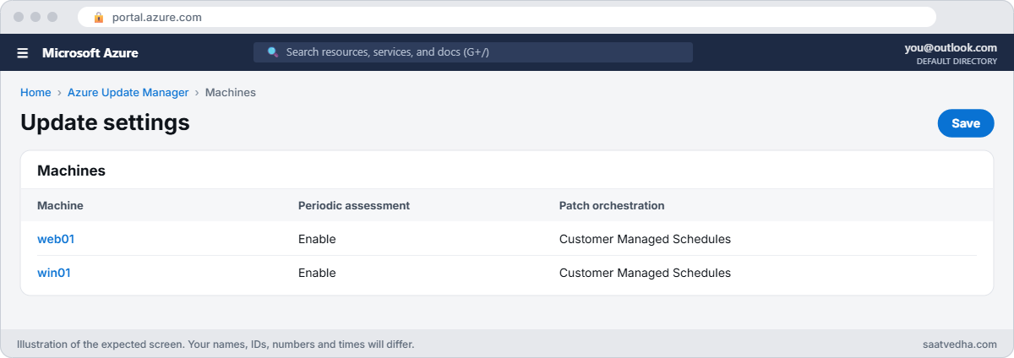Open the web01 machine link

[x=56, y=239]
